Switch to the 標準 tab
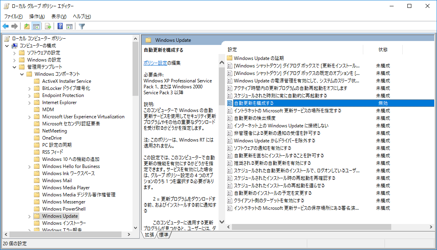Viewport: 437px width, 250px height. tap(164, 235)
